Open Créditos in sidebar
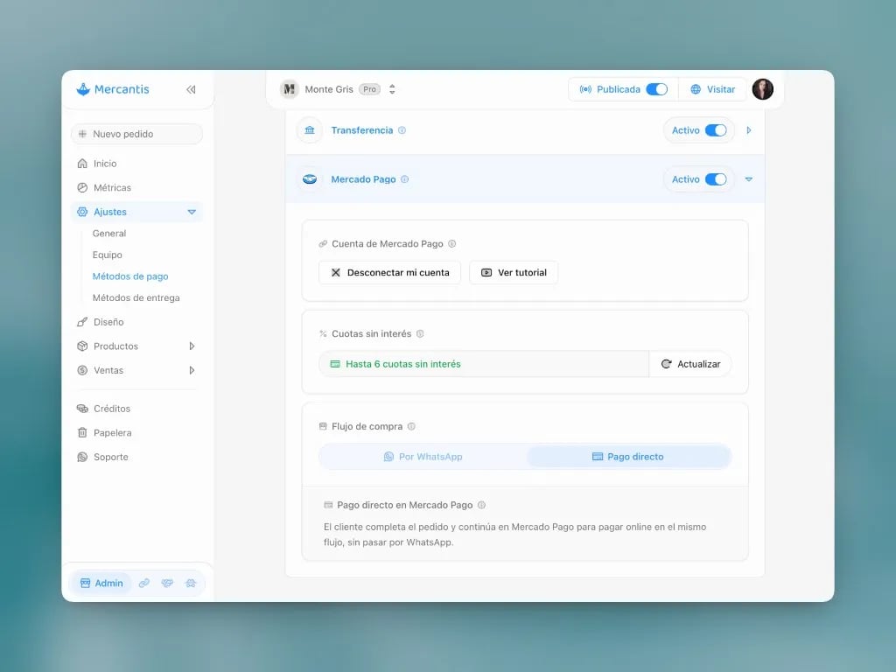The height and width of the screenshot is (672, 896). (x=136, y=409)
